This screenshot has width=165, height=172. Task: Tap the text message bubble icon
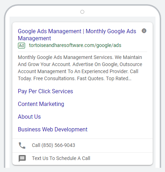[22, 158]
